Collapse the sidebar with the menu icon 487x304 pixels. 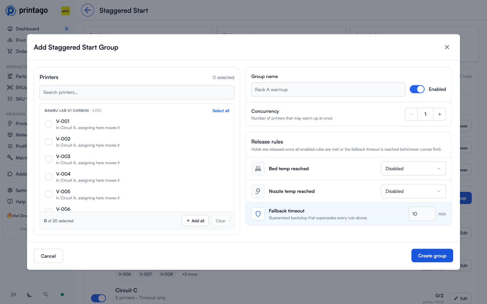[14, 295]
